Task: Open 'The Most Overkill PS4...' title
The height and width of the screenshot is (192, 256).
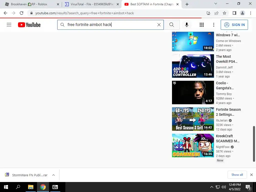Action: pos(226,59)
